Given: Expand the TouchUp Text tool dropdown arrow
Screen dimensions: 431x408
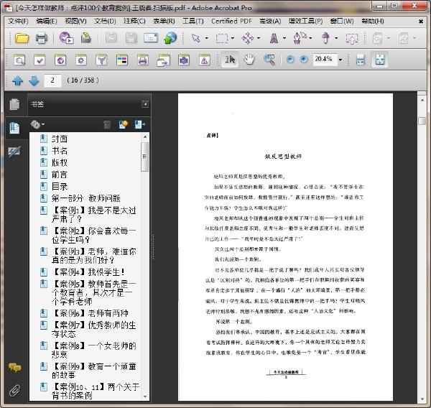Looking at the screenshot, I should click(284, 38).
